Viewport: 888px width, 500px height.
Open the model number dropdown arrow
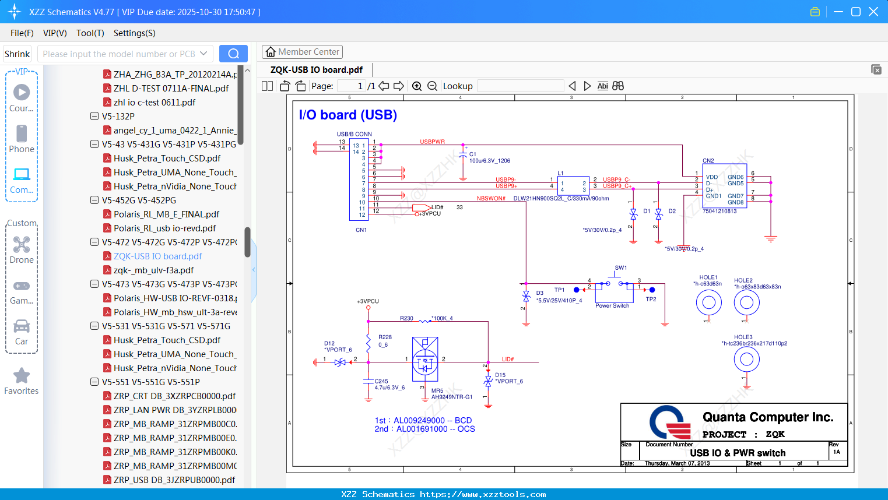point(203,54)
